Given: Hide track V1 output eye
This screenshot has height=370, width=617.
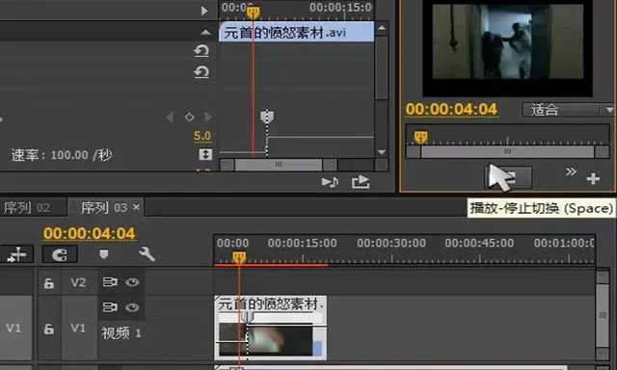Looking at the screenshot, I should point(132,307).
